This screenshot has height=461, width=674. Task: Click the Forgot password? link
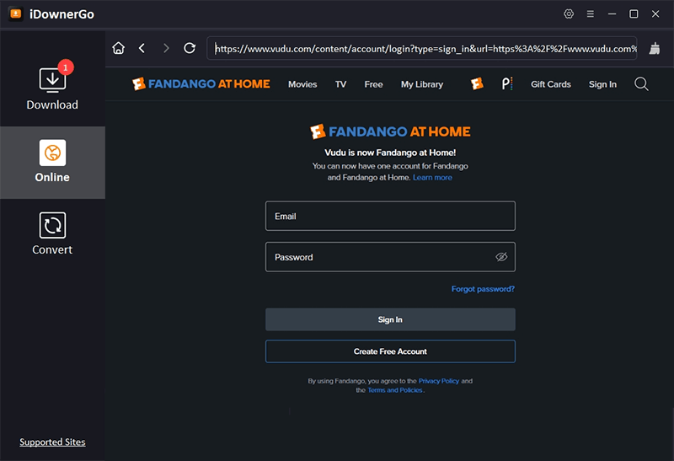pyautogui.click(x=483, y=289)
